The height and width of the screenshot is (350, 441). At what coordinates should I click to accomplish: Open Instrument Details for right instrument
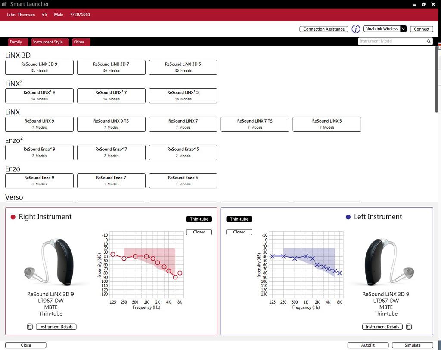point(56,327)
